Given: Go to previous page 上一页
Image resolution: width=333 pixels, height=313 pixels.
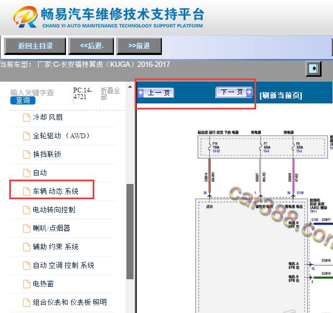Looking at the screenshot, I should point(156,93).
